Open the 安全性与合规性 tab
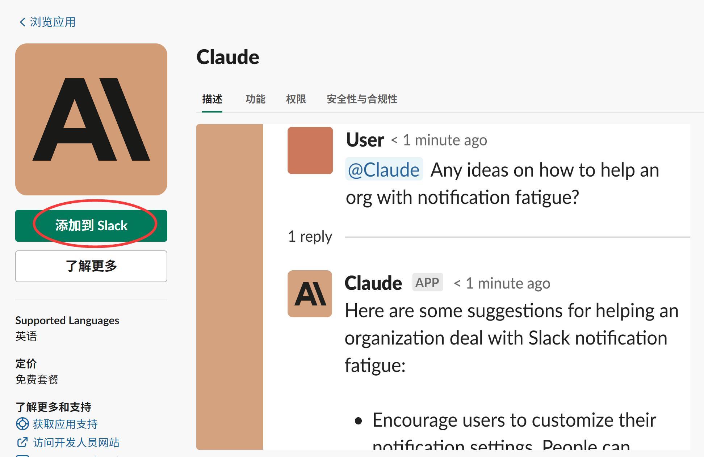Image resolution: width=704 pixels, height=457 pixels. [362, 99]
